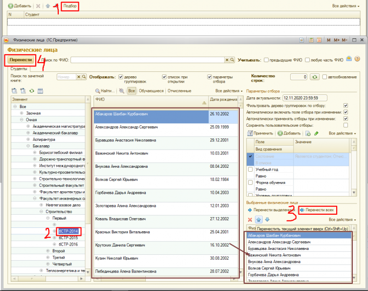Click the Перенести button
Screen dimensions: 368x291
[21, 60]
